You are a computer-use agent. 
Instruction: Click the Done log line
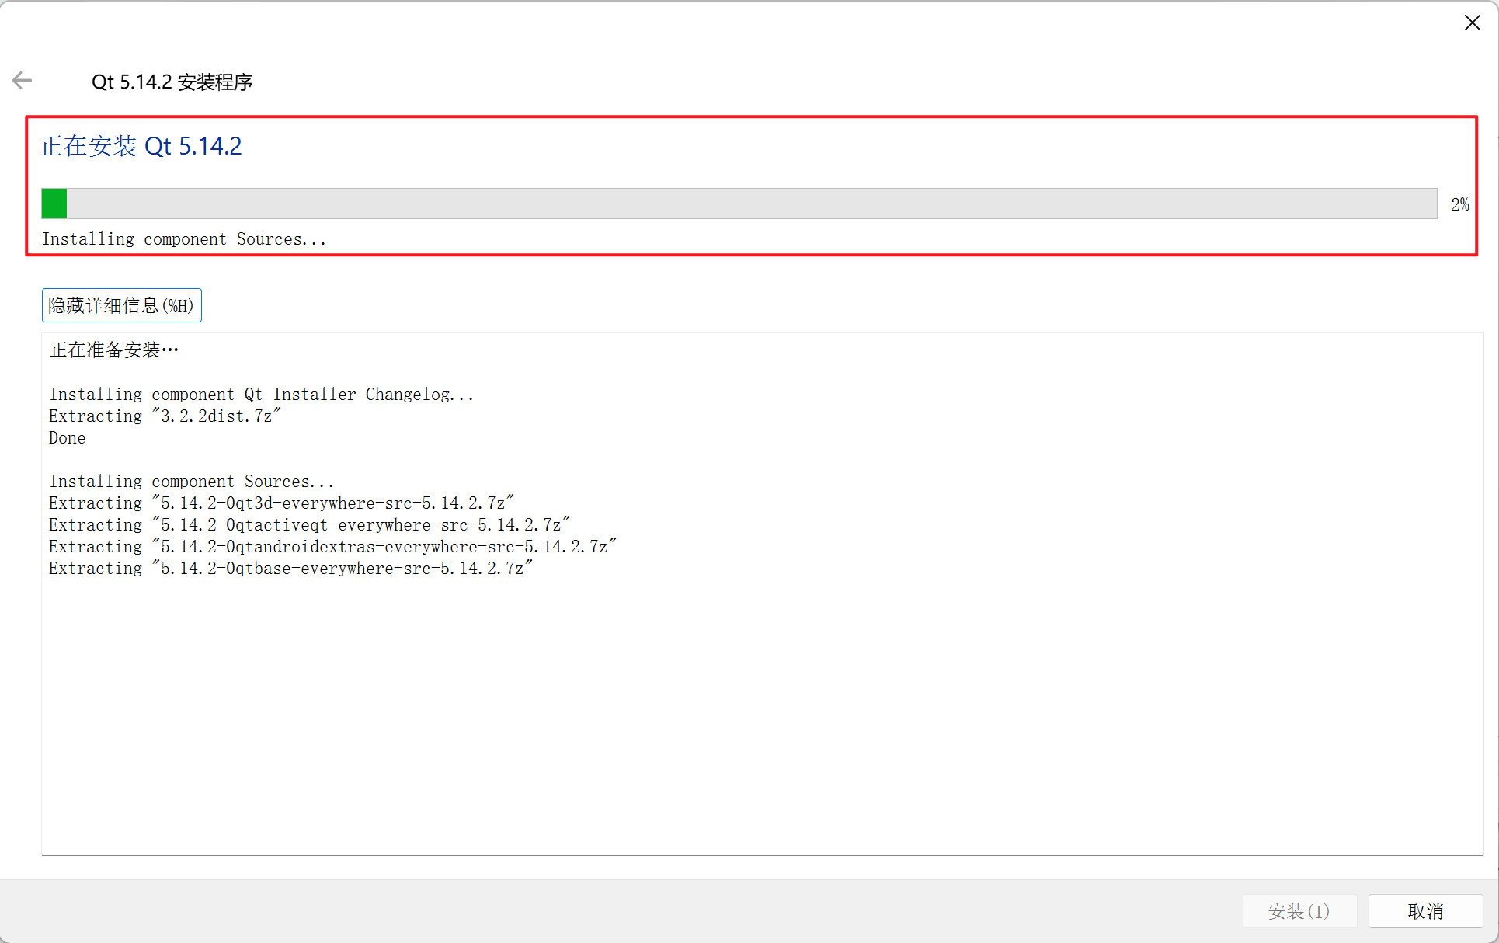click(x=68, y=438)
